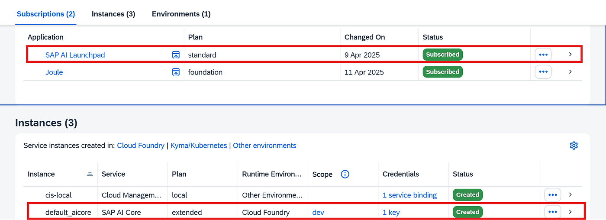Viewport: 606px width, 220px height.
Task: Open actions menu for cis-local instance
Action: click(552, 195)
